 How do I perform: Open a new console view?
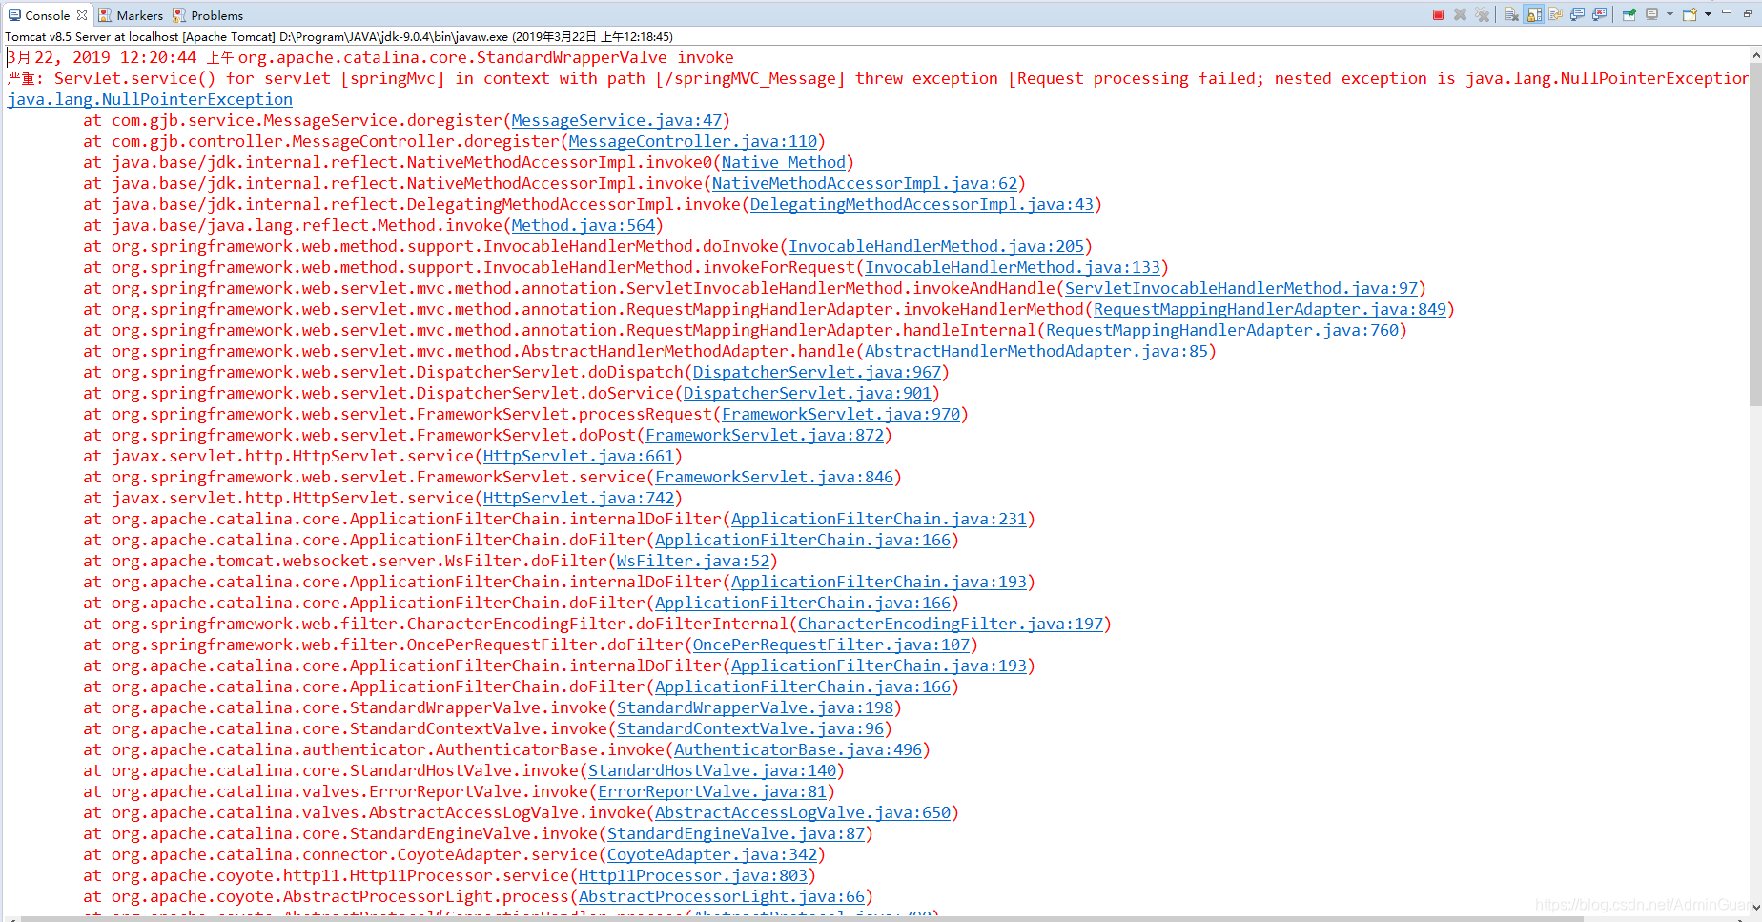1690,14
